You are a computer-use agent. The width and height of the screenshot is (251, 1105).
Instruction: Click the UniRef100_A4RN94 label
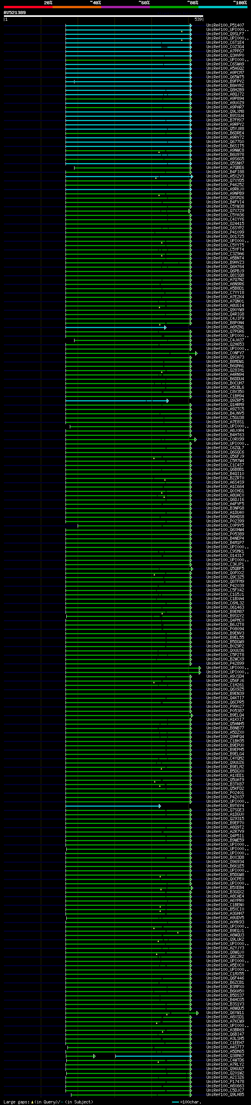point(225,374)
